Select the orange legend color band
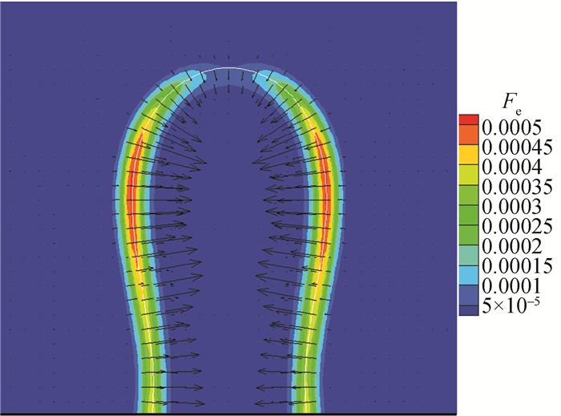Image resolution: width=561 pixels, height=416 pixels. (469, 134)
